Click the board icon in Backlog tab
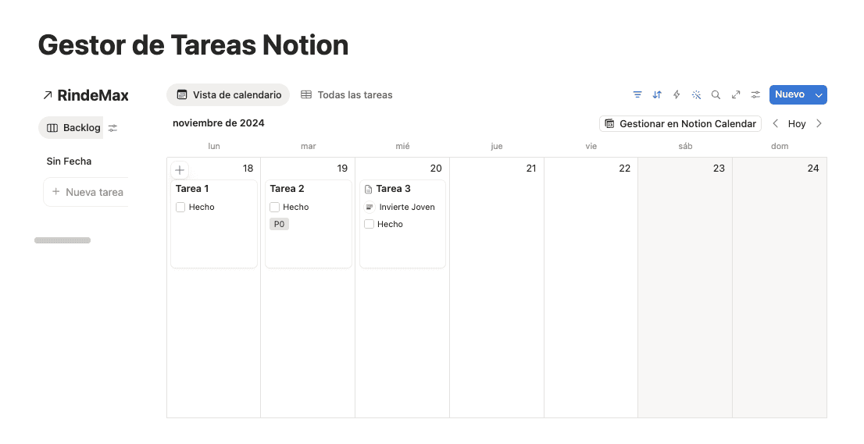The image size is (864, 444). click(52, 128)
